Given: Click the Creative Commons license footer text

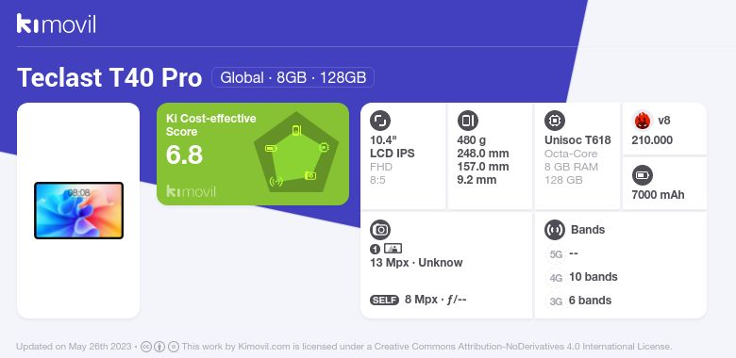Looking at the screenshot, I should 427,347.
